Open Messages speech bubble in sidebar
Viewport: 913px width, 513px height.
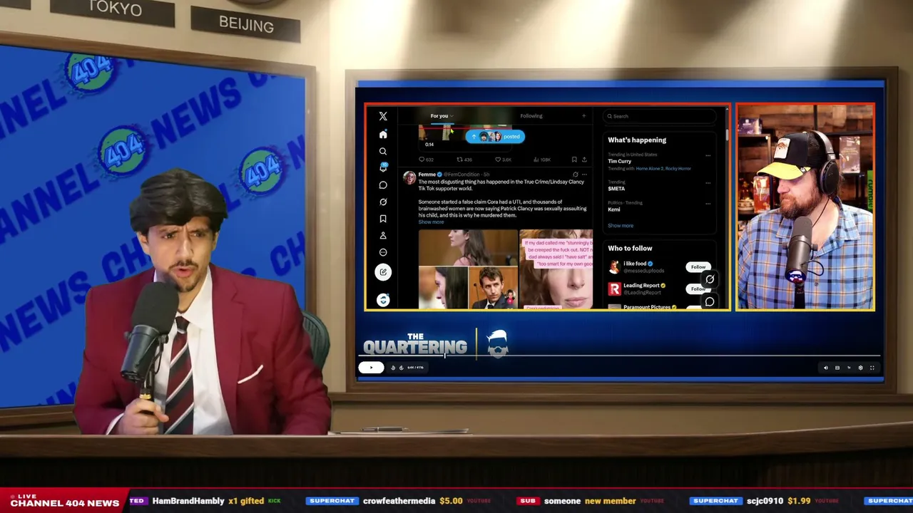coord(383,185)
